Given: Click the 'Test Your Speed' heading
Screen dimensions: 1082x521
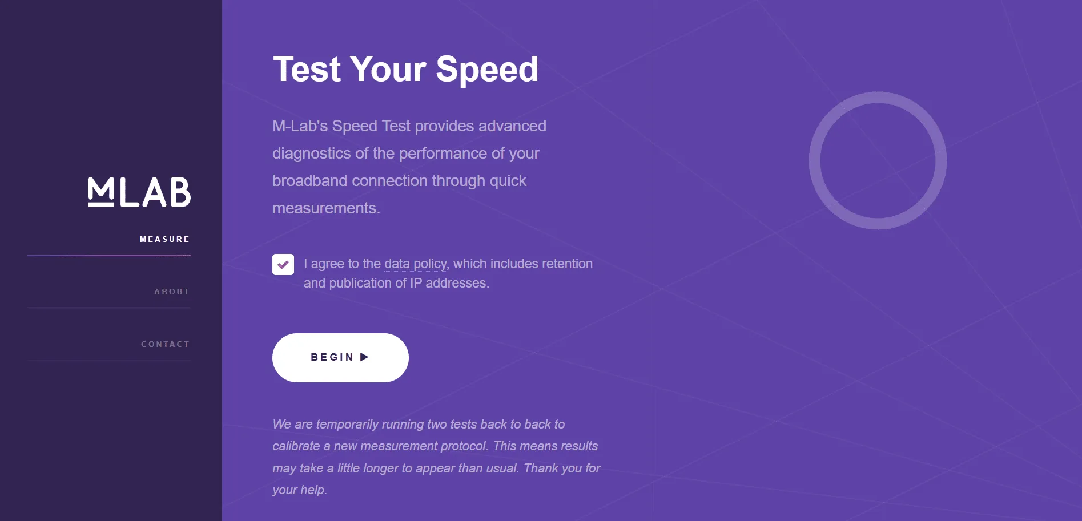Looking at the screenshot, I should 405,69.
